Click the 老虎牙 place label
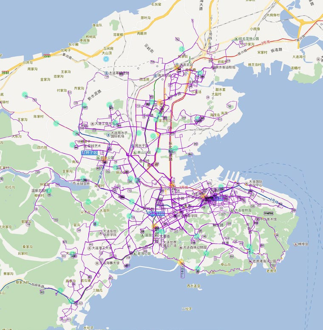Image resolution: width=323 pixels, height=330 pixels. pos(271,271)
